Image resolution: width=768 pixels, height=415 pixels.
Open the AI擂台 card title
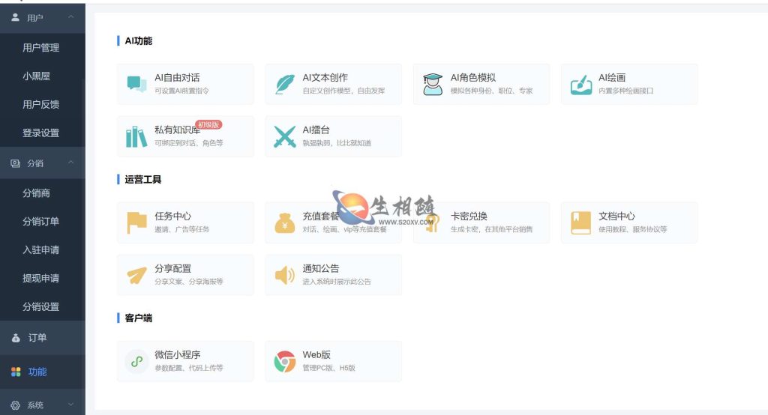click(316, 130)
